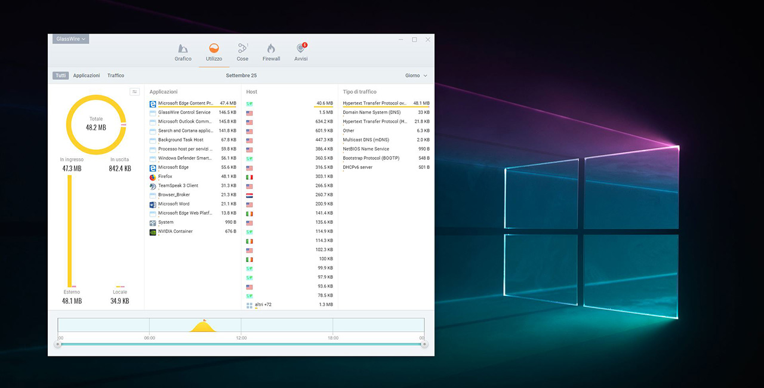This screenshot has width=764, height=388.
Task: Switch to the Grafico tab
Action: pyautogui.click(x=183, y=53)
